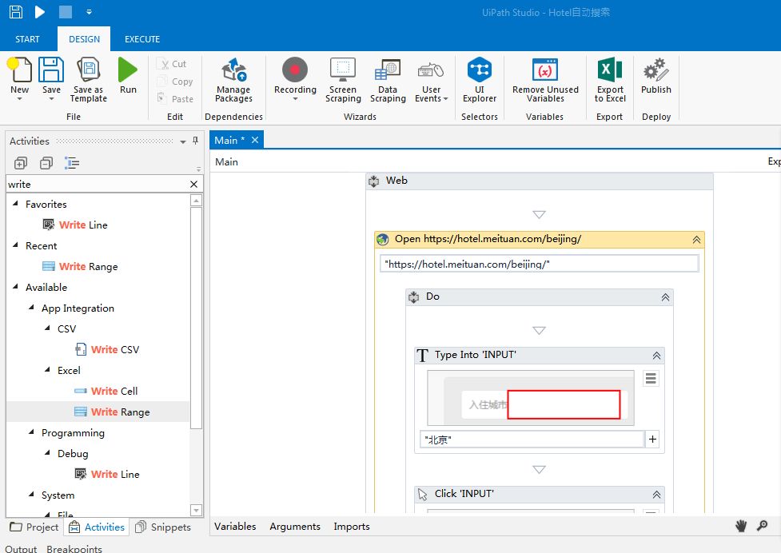
Task: Open the Imports panel
Action: pyautogui.click(x=352, y=527)
